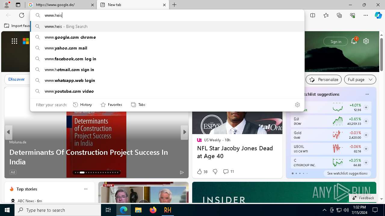Close the New tab tab

[x=164, y=5]
